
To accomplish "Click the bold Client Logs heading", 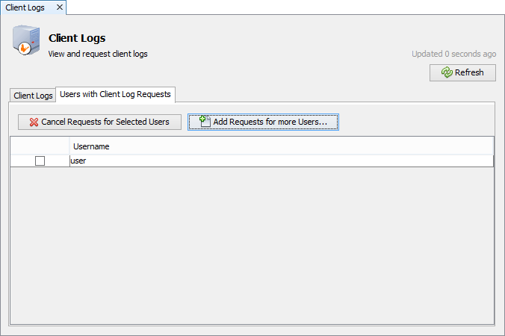I will pyautogui.click(x=77, y=38).
